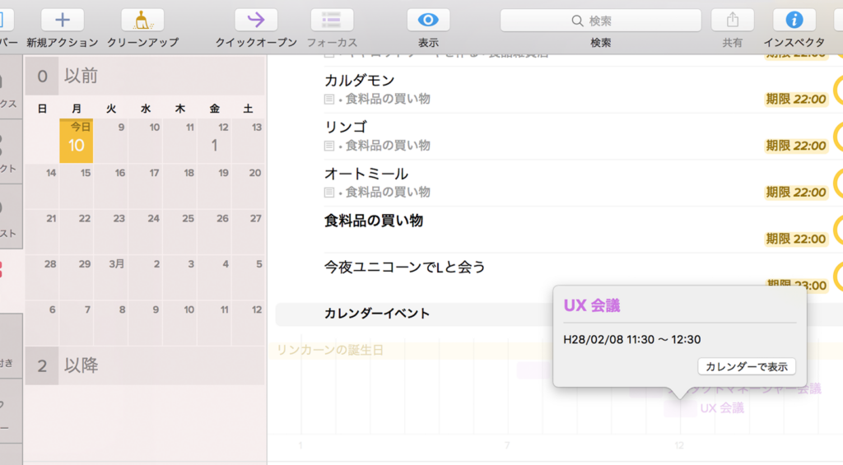Expand the 以降 row below the calendar
Image resolution: width=843 pixels, height=465 pixels.
coord(145,365)
